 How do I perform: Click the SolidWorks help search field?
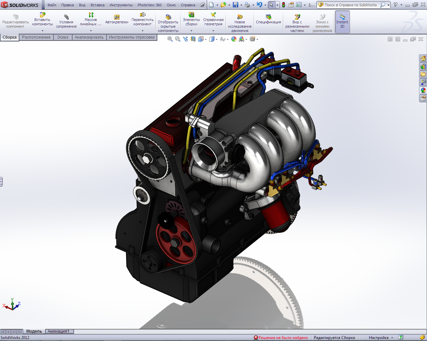pyautogui.click(x=351, y=5)
